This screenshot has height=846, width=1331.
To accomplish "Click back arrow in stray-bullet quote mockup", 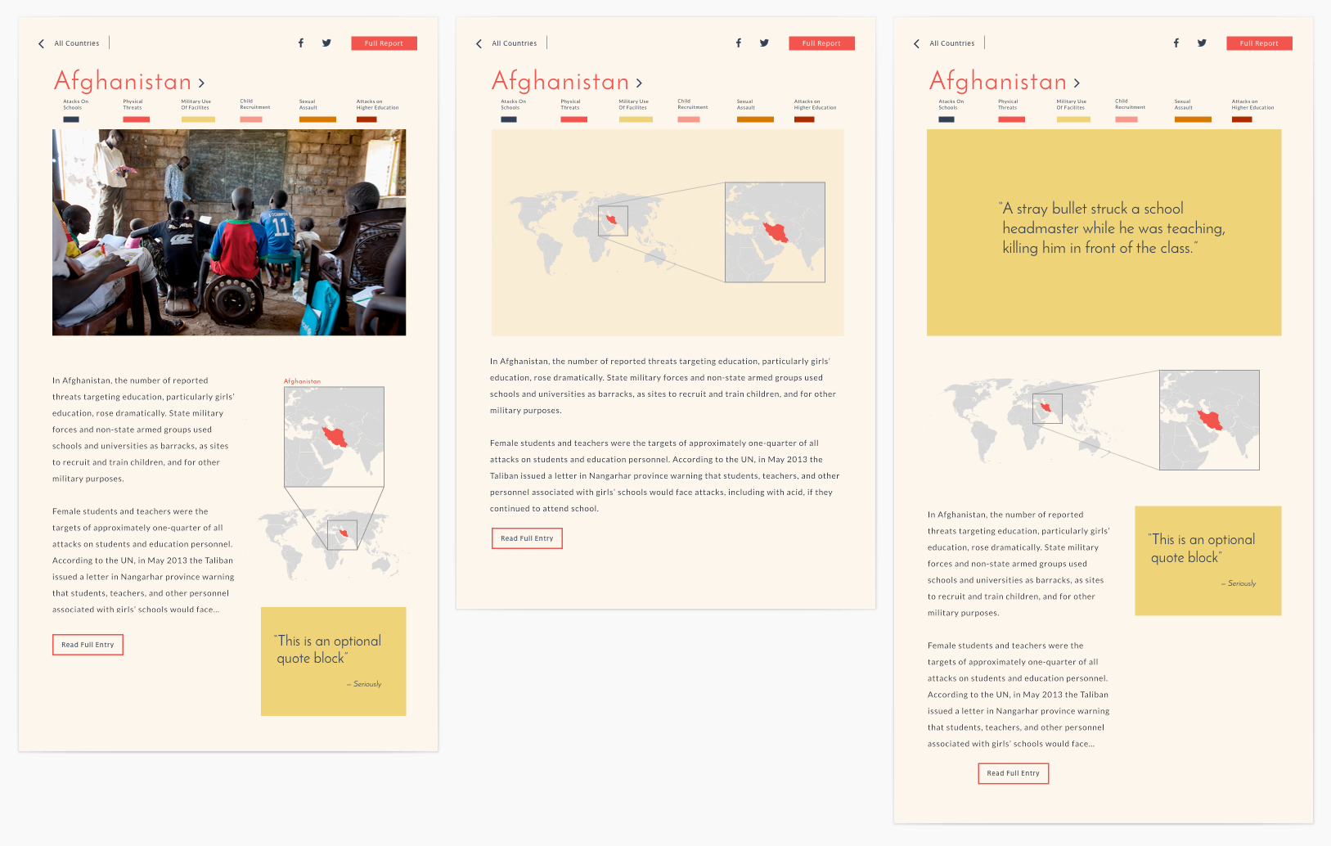I will click(916, 44).
